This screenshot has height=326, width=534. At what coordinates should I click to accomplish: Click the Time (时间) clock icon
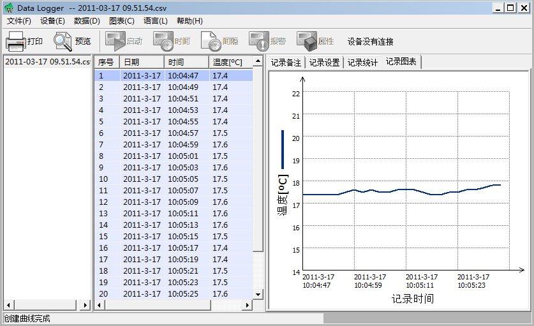pos(163,41)
